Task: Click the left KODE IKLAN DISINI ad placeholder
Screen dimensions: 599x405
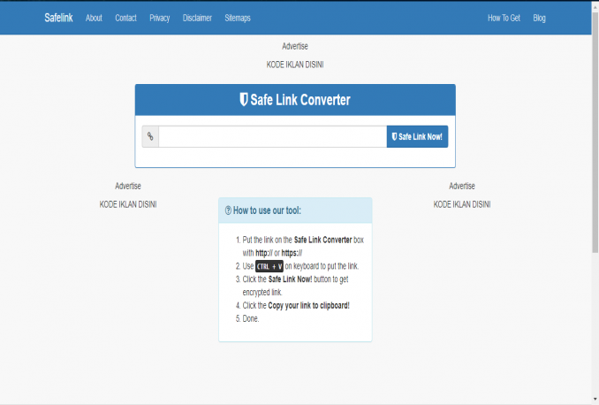Action: 128,204
